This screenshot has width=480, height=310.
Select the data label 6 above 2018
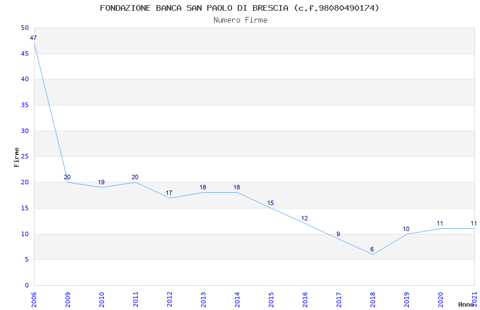click(372, 250)
